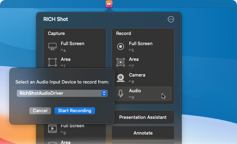237x144 pixels.
Task: Click the '^a' shortcut text
Action: (63, 50)
